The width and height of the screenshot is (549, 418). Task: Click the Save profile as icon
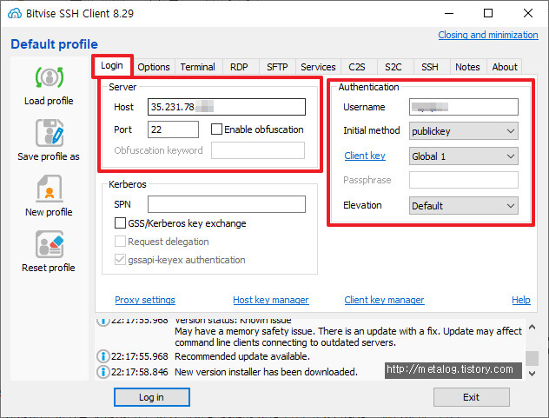50,133
